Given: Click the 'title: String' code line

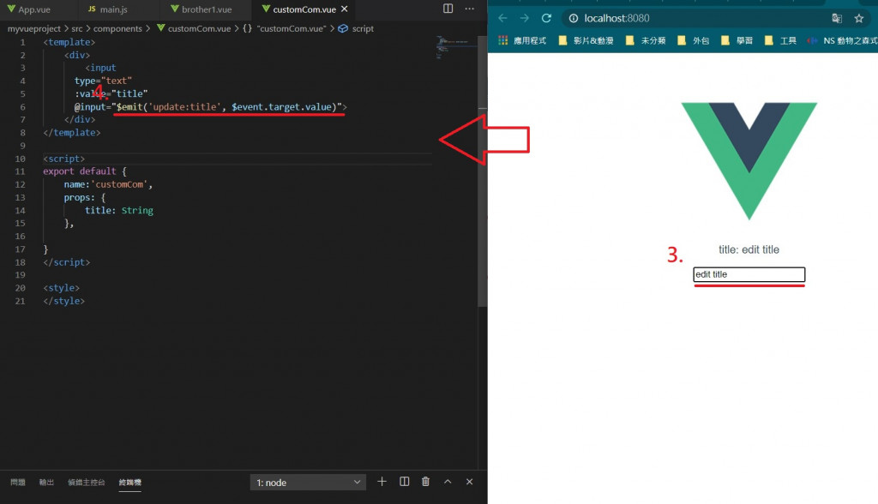Looking at the screenshot, I should [118, 211].
